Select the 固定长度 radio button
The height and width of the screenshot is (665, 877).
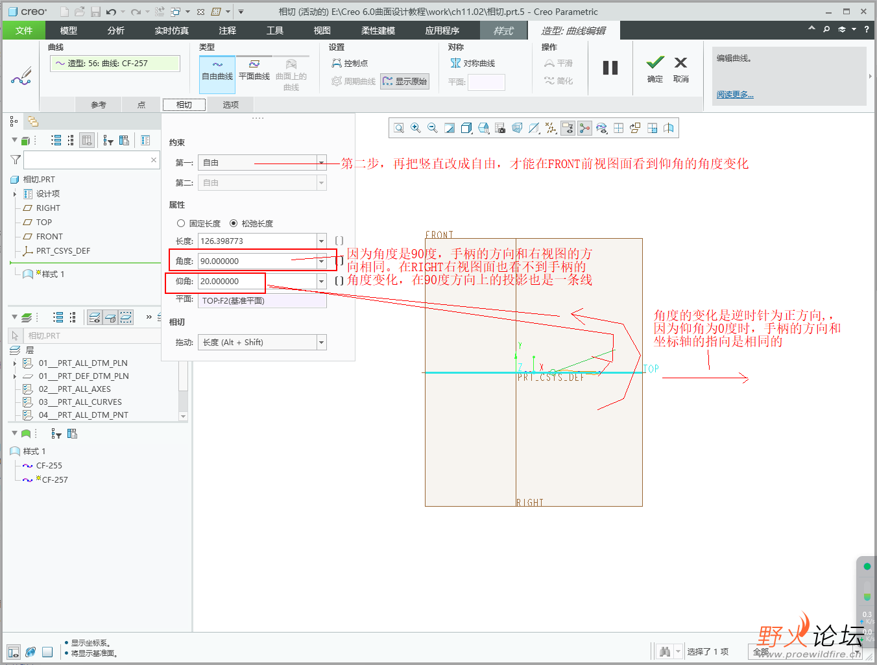point(181,223)
